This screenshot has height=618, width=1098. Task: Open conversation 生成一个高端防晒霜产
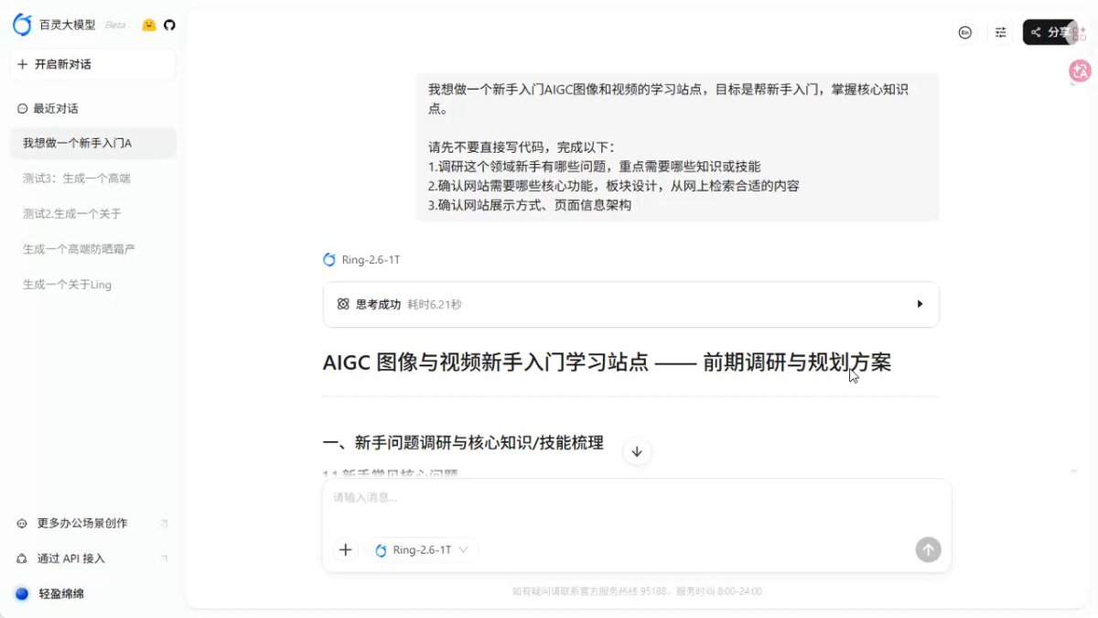tap(92, 249)
